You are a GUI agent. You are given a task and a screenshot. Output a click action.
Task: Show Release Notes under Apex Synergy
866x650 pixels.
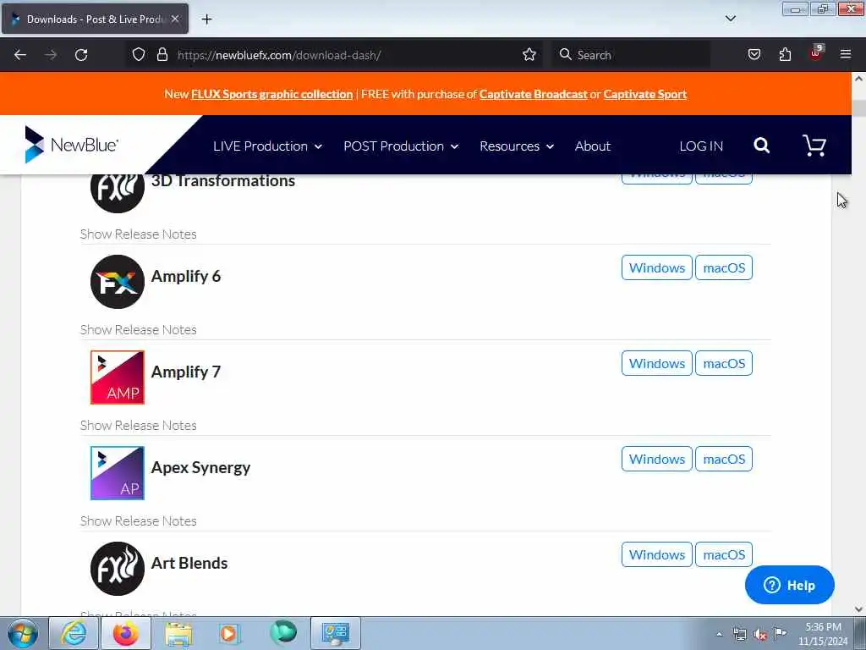point(138,521)
